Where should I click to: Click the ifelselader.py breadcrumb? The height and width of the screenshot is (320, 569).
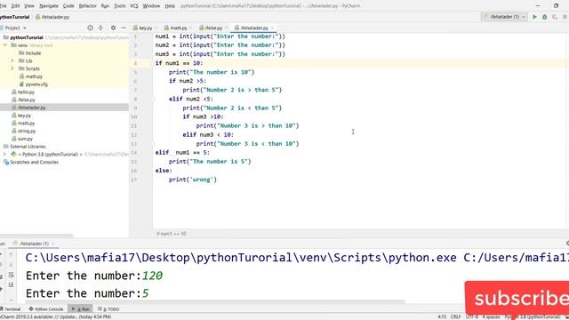(55, 17)
